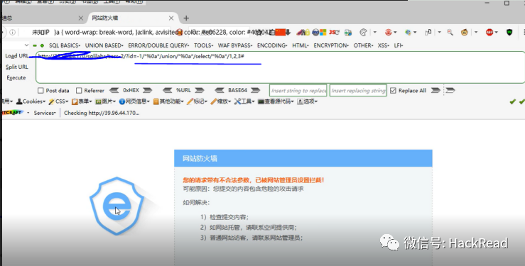The image size is (525, 266).
Task: Open a new browser tab
Action: [186, 18]
